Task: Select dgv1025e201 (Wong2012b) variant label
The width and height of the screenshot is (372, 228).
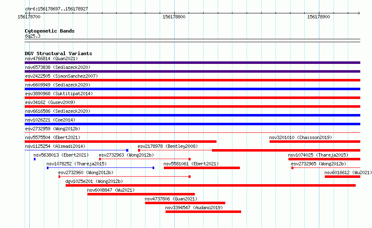Action: [94, 181]
